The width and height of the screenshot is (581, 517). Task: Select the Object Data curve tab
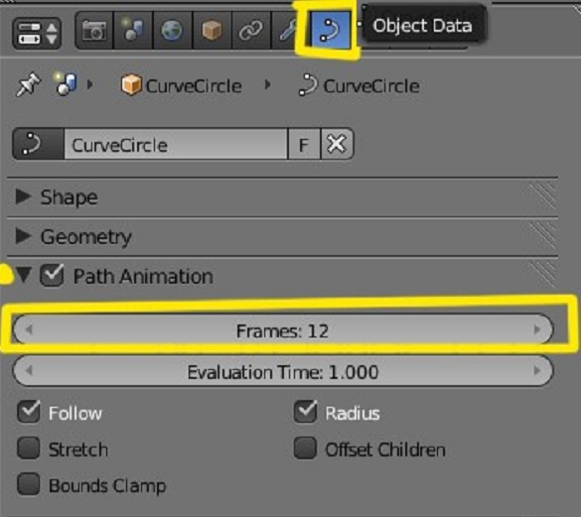330,30
